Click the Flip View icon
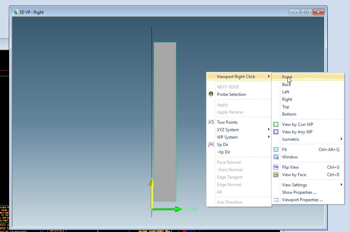 click(x=276, y=167)
